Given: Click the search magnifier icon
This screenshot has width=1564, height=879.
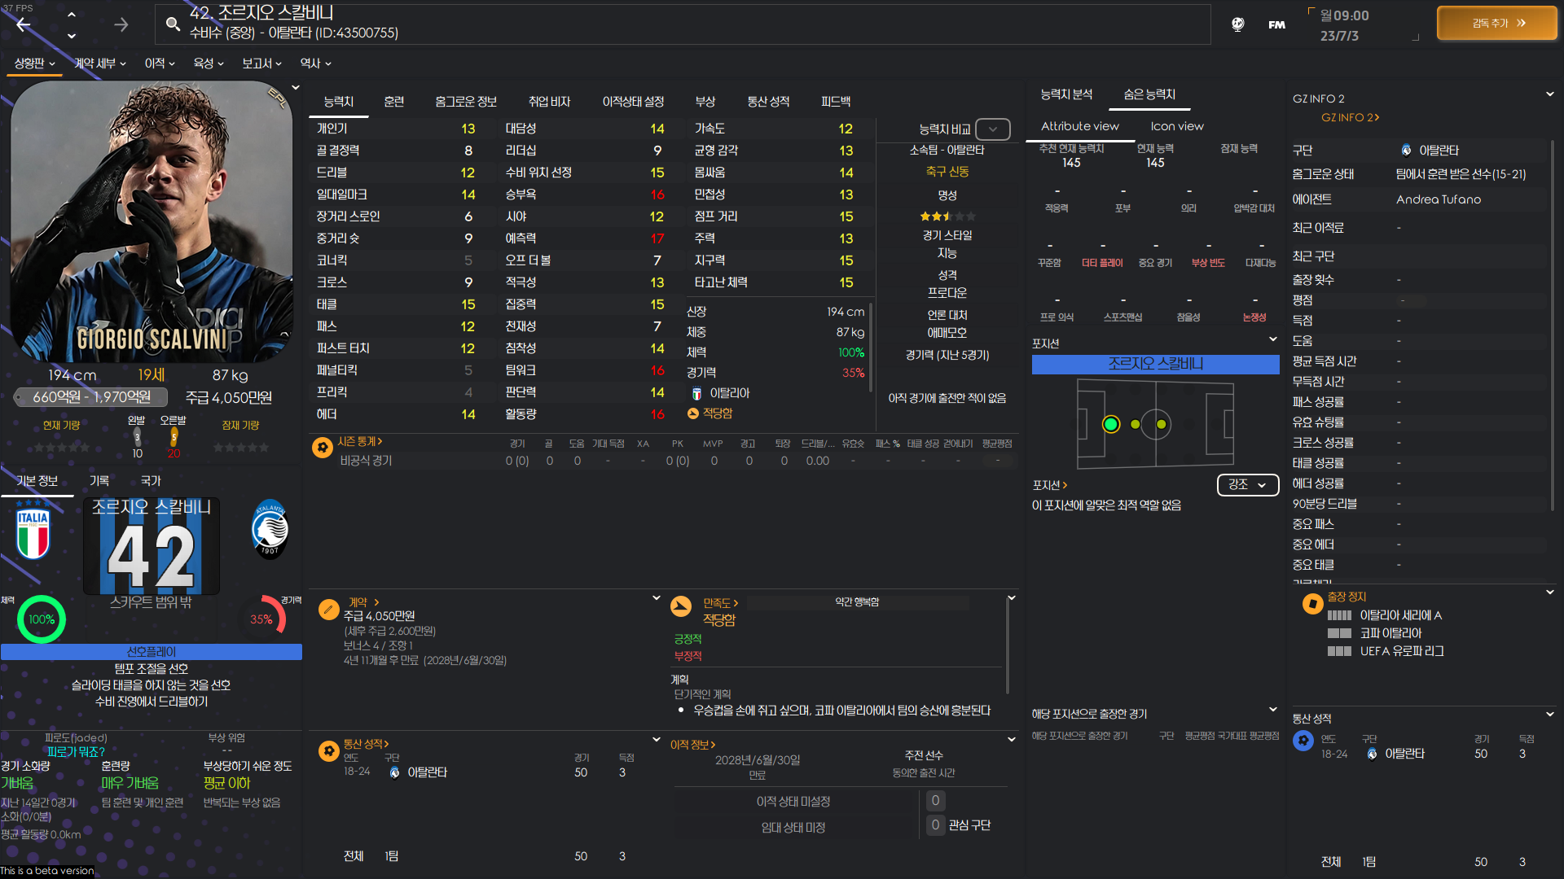Looking at the screenshot, I should click(x=173, y=24).
